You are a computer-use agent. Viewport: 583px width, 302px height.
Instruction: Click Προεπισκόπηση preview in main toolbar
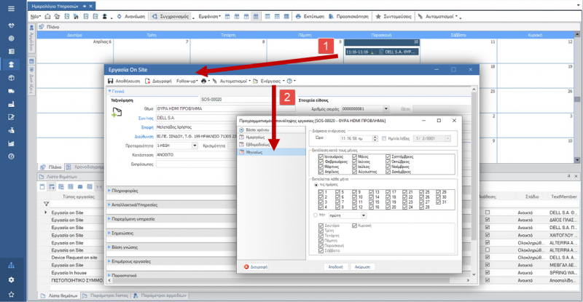point(349,16)
